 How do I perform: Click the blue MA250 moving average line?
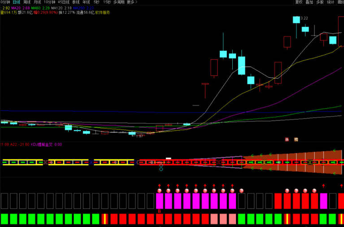172,112
